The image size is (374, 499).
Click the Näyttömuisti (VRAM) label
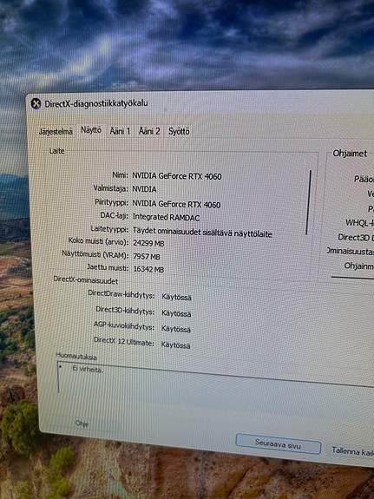point(95,254)
